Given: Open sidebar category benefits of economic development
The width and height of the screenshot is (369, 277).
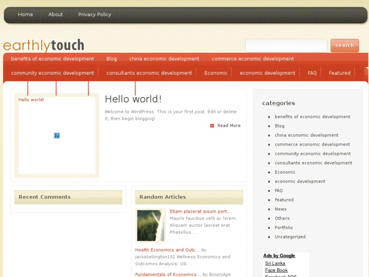Looking at the screenshot, I should [313, 117].
